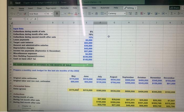Click the Borders icon
The image size is (184, 112).
[x=63, y=14]
